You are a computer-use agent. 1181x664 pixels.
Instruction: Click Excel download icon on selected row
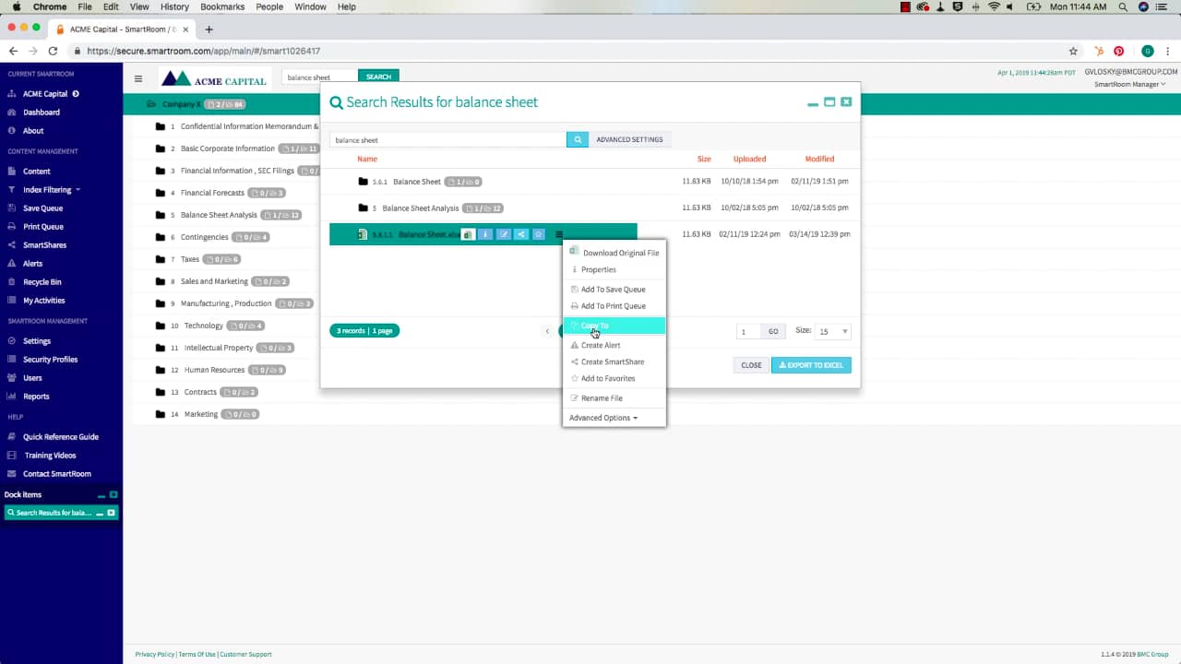[x=469, y=234]
